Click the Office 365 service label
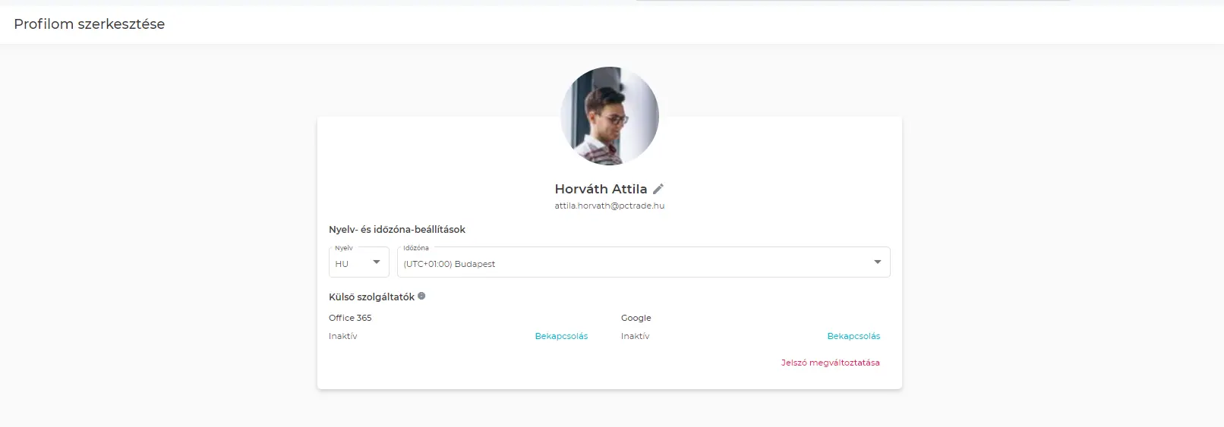This screenshot has height=427, width=1224. click(350, 318)
